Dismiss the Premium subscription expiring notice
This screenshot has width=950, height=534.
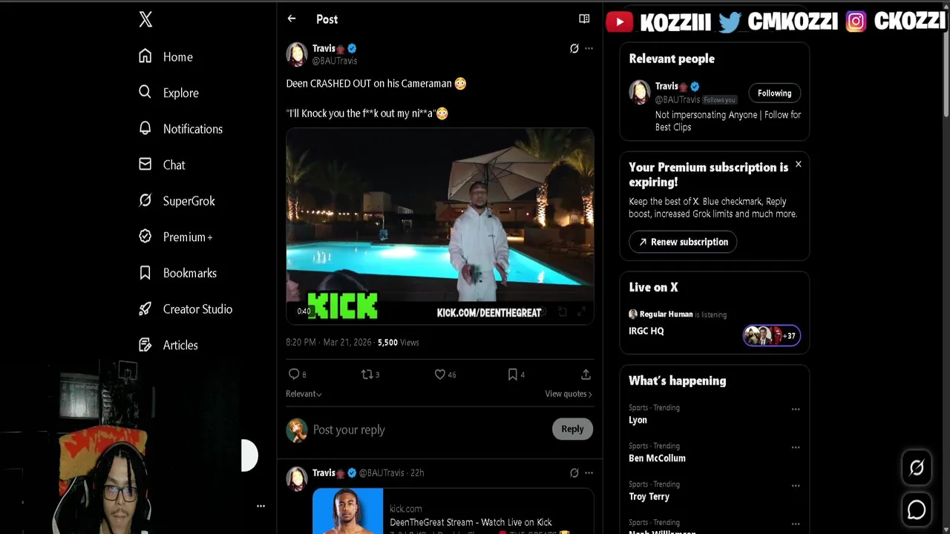pyautogui.click(x=798, y=164)
